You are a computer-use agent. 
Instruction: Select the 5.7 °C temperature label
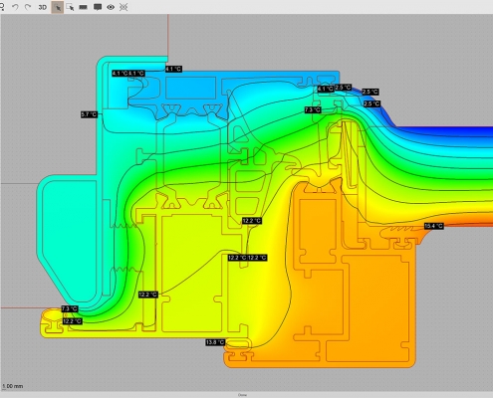pyautogui.click(x=89, y=114)
